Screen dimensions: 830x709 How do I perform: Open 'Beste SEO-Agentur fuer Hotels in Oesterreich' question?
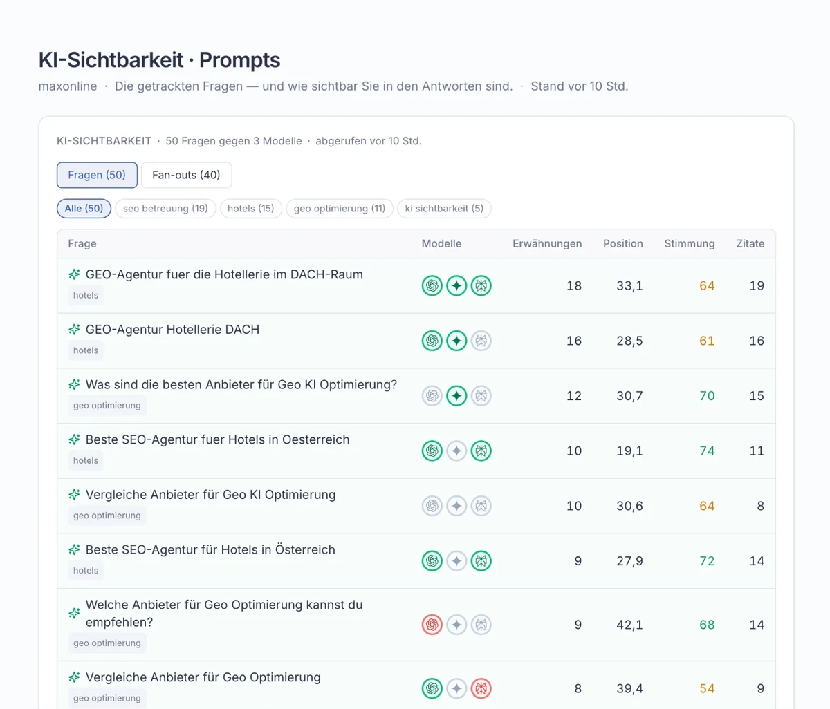click(x=217, y=439)
